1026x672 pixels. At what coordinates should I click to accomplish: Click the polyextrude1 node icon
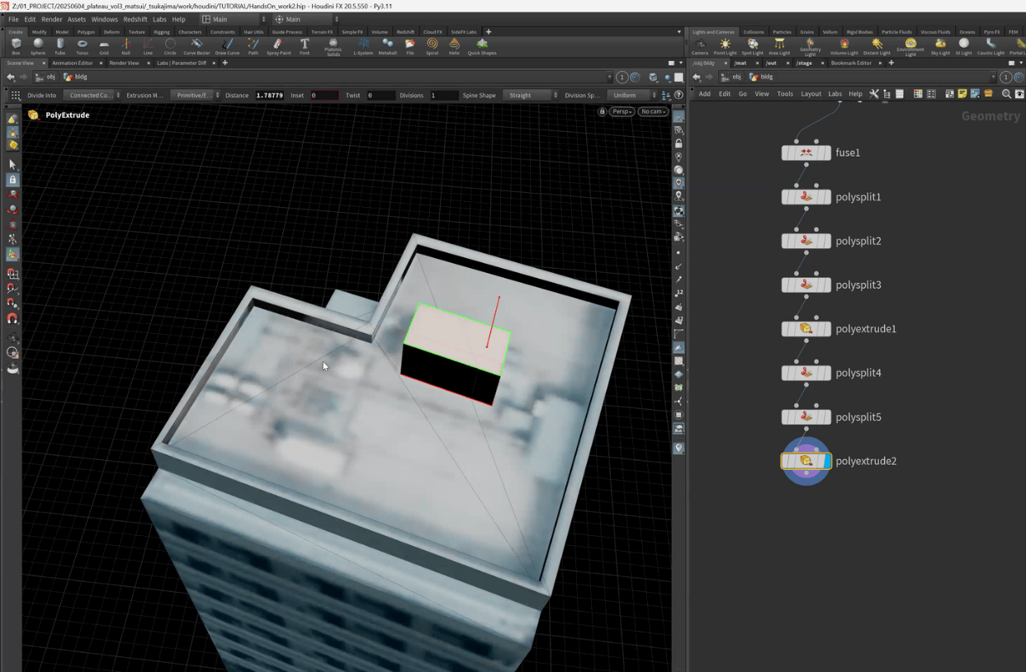click(806, 329)
